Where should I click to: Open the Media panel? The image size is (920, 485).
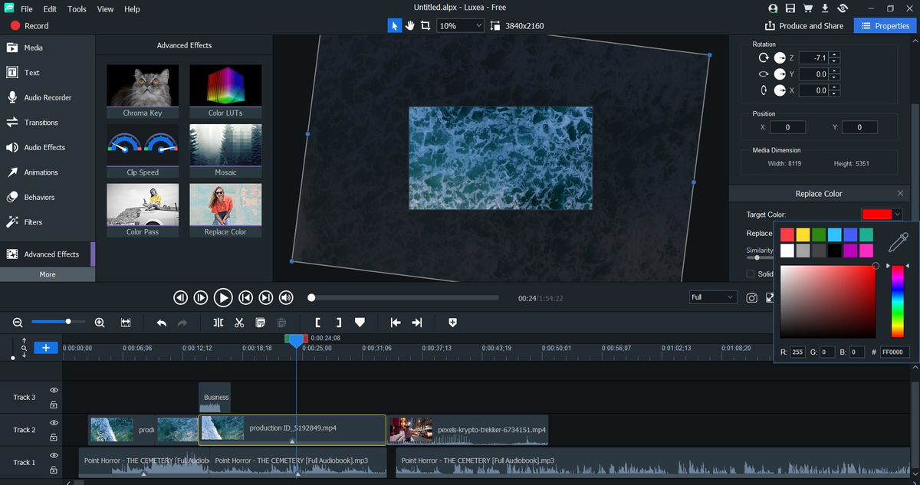[x=31, y=47]
